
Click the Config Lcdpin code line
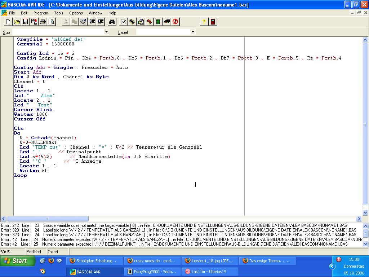(x=179, y=58)
